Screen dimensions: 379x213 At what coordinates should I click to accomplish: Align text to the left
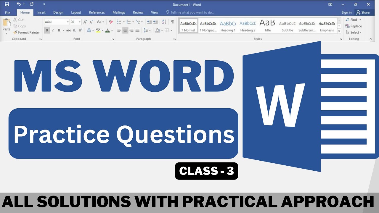pos(119,30)
